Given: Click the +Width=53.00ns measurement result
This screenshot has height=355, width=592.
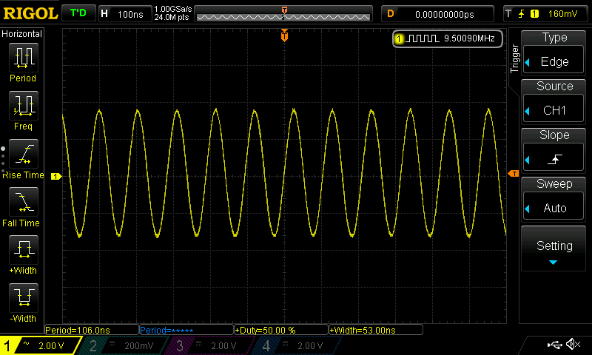Looking at the screenshot, I should coord(376,330).
